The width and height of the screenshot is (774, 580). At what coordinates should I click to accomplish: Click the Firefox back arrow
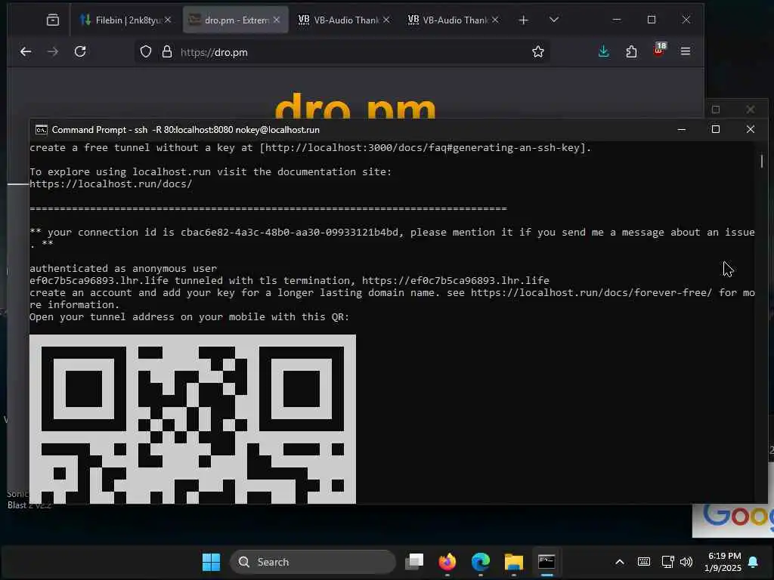click(26, 52)
